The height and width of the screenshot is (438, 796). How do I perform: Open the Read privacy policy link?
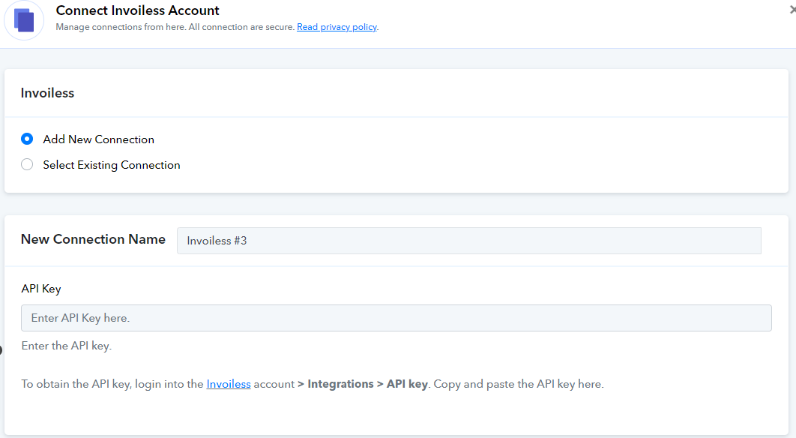(x=337, y=27)
